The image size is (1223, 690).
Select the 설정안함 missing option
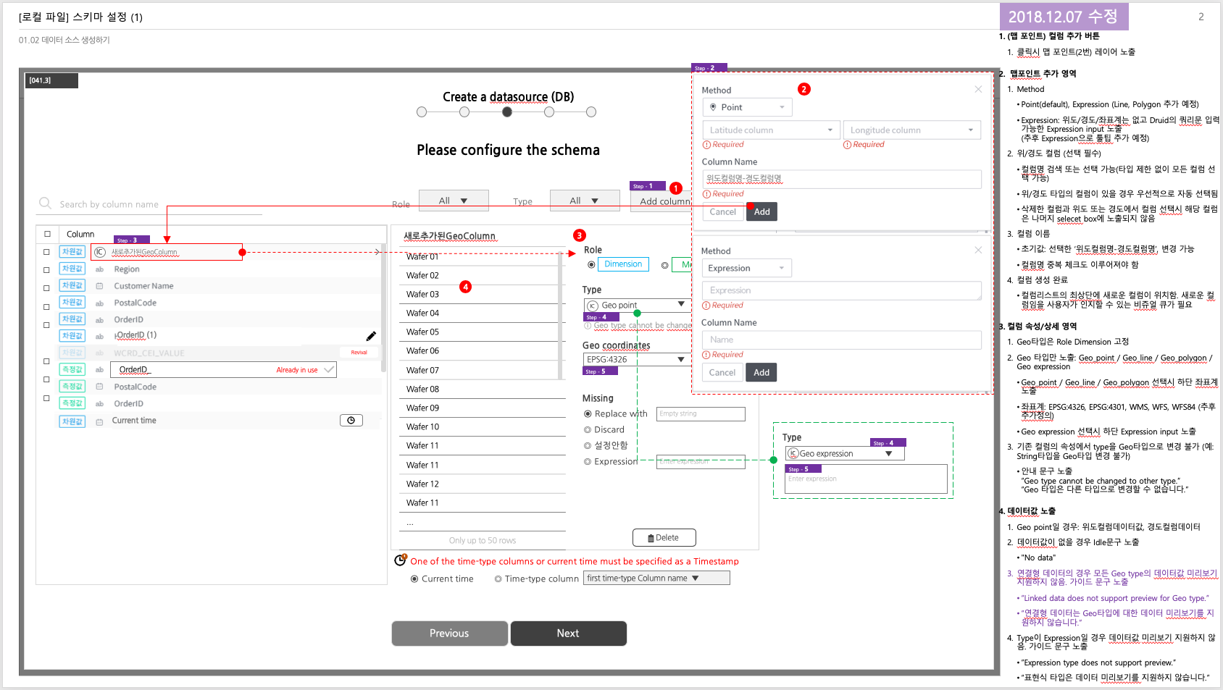pyautogui.click(x=588, y=446)
